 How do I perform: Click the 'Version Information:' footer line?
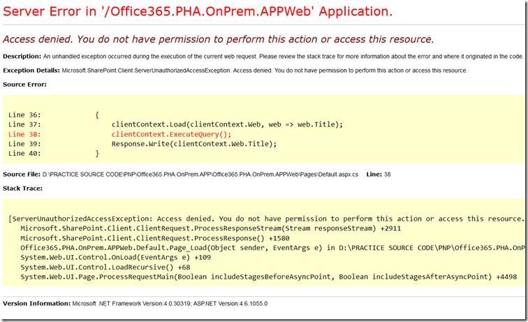135,303
